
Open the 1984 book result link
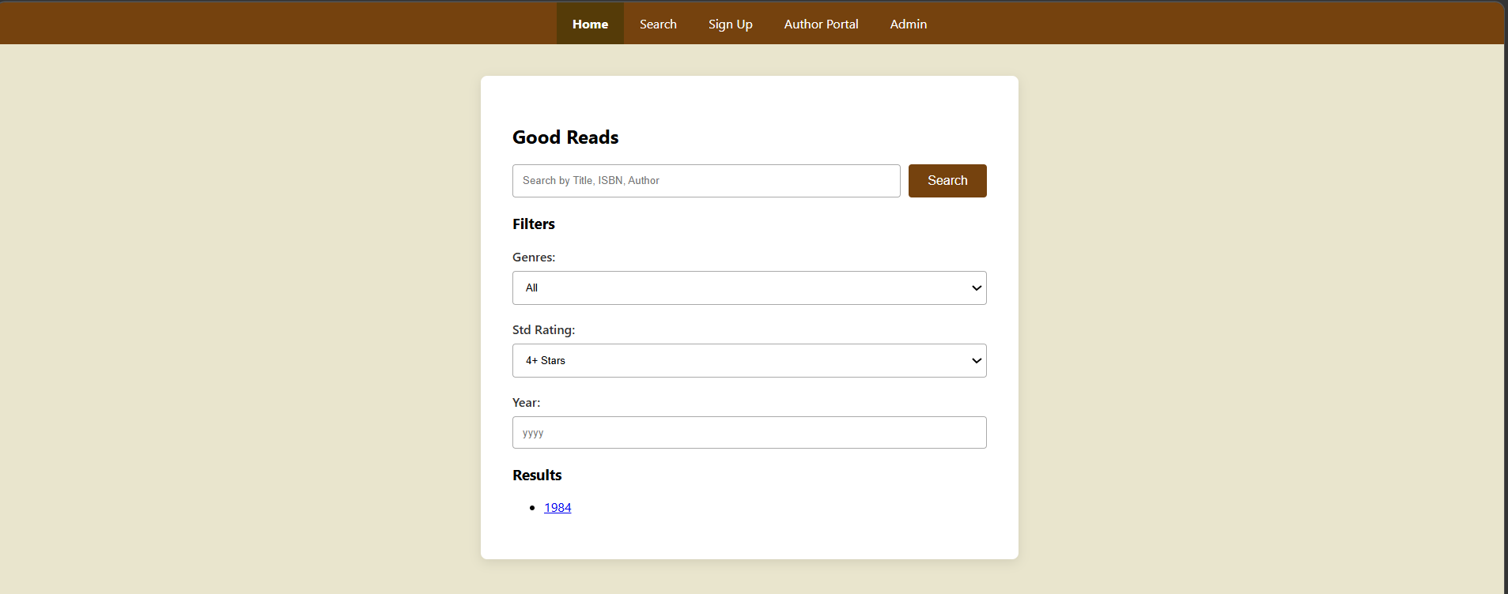557,508
